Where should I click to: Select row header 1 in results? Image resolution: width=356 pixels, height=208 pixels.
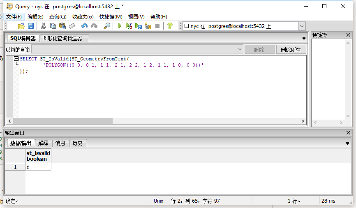(15, 167)
